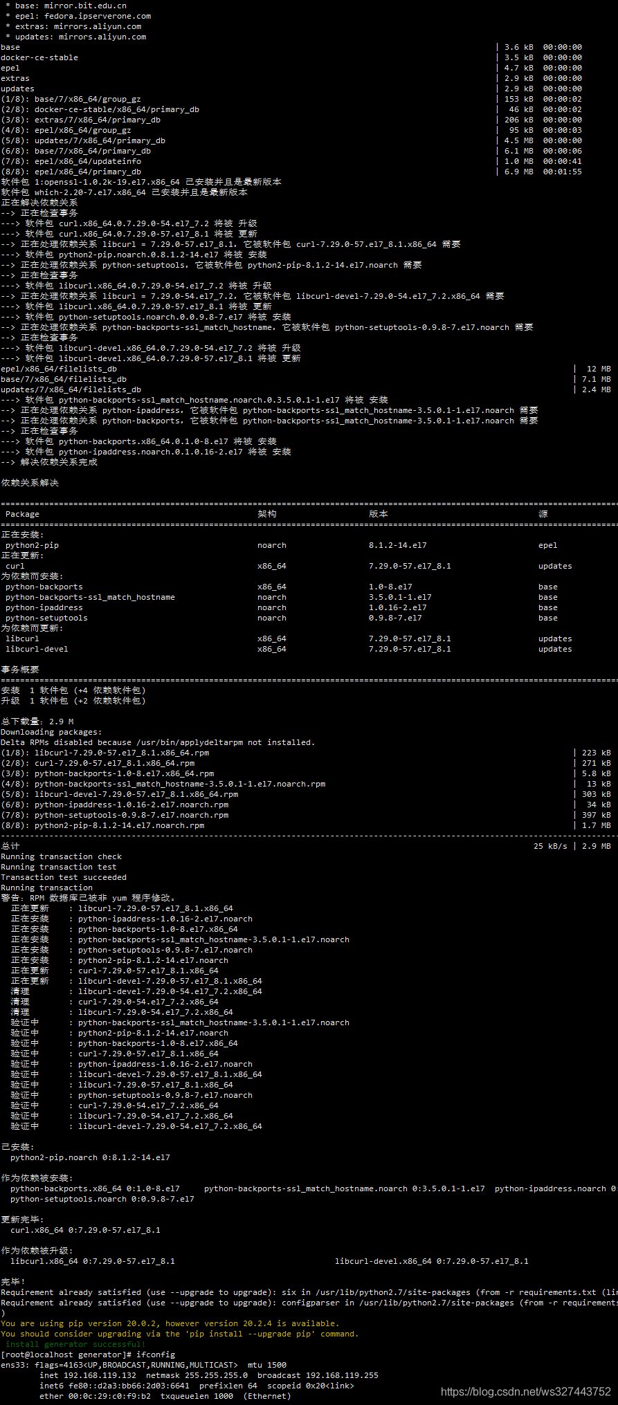Click '(1/8): libcurl-7.29.0-57.el7_8.1.x86_64.rpm' line
The image size is (618, 1405).
pyautogui.click(x=104, y=753)
